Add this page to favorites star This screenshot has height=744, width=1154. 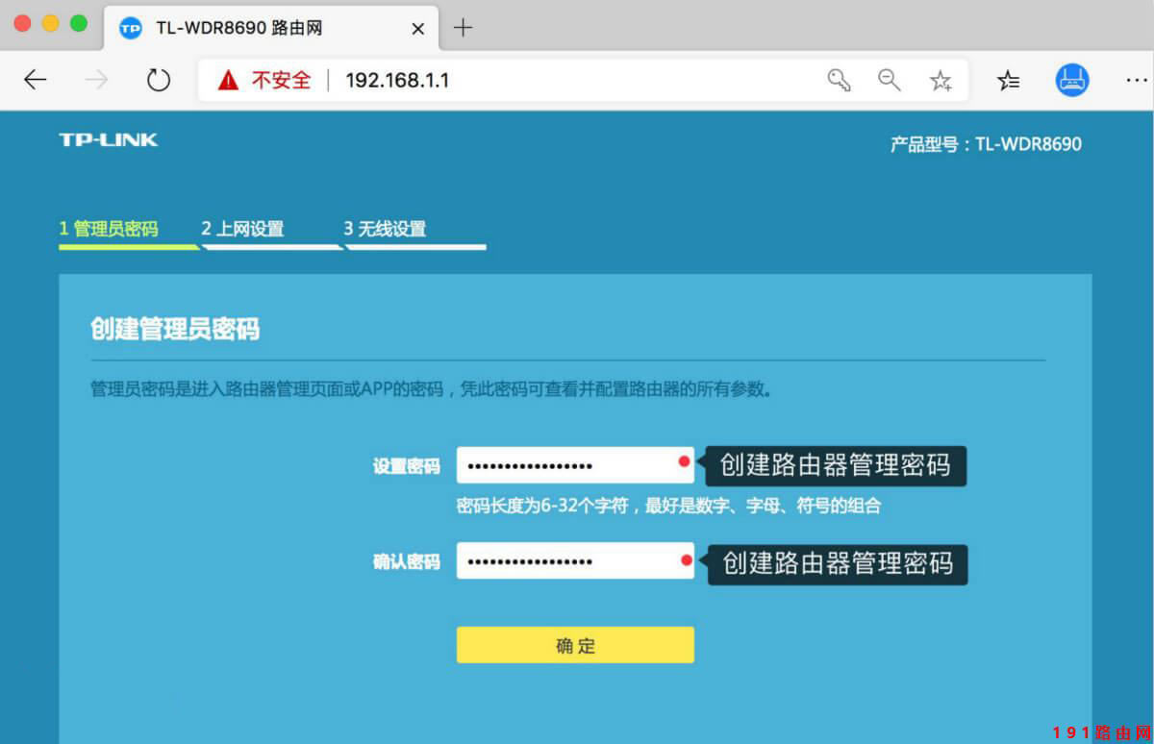point(941,81)
